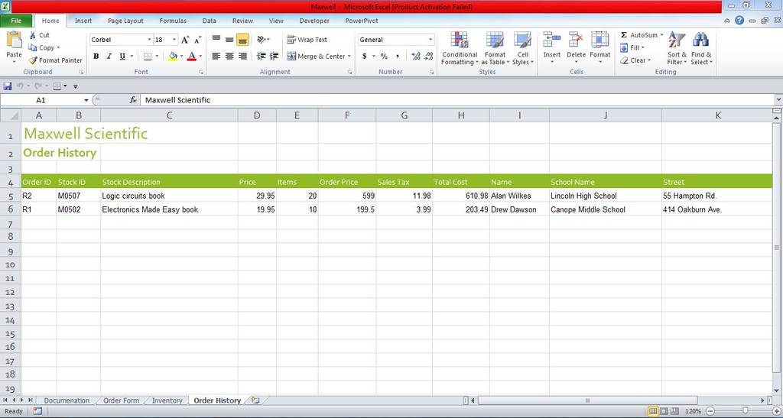Expand the formula bar
Image resolution: width=783 pixels, height=418 pixels.
click(x=778, y=100)
